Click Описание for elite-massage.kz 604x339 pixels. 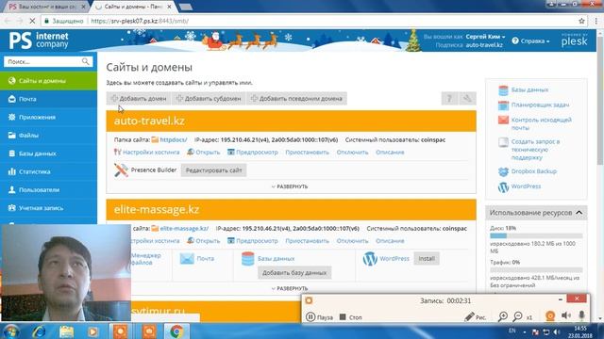click(x=390, y=241)
